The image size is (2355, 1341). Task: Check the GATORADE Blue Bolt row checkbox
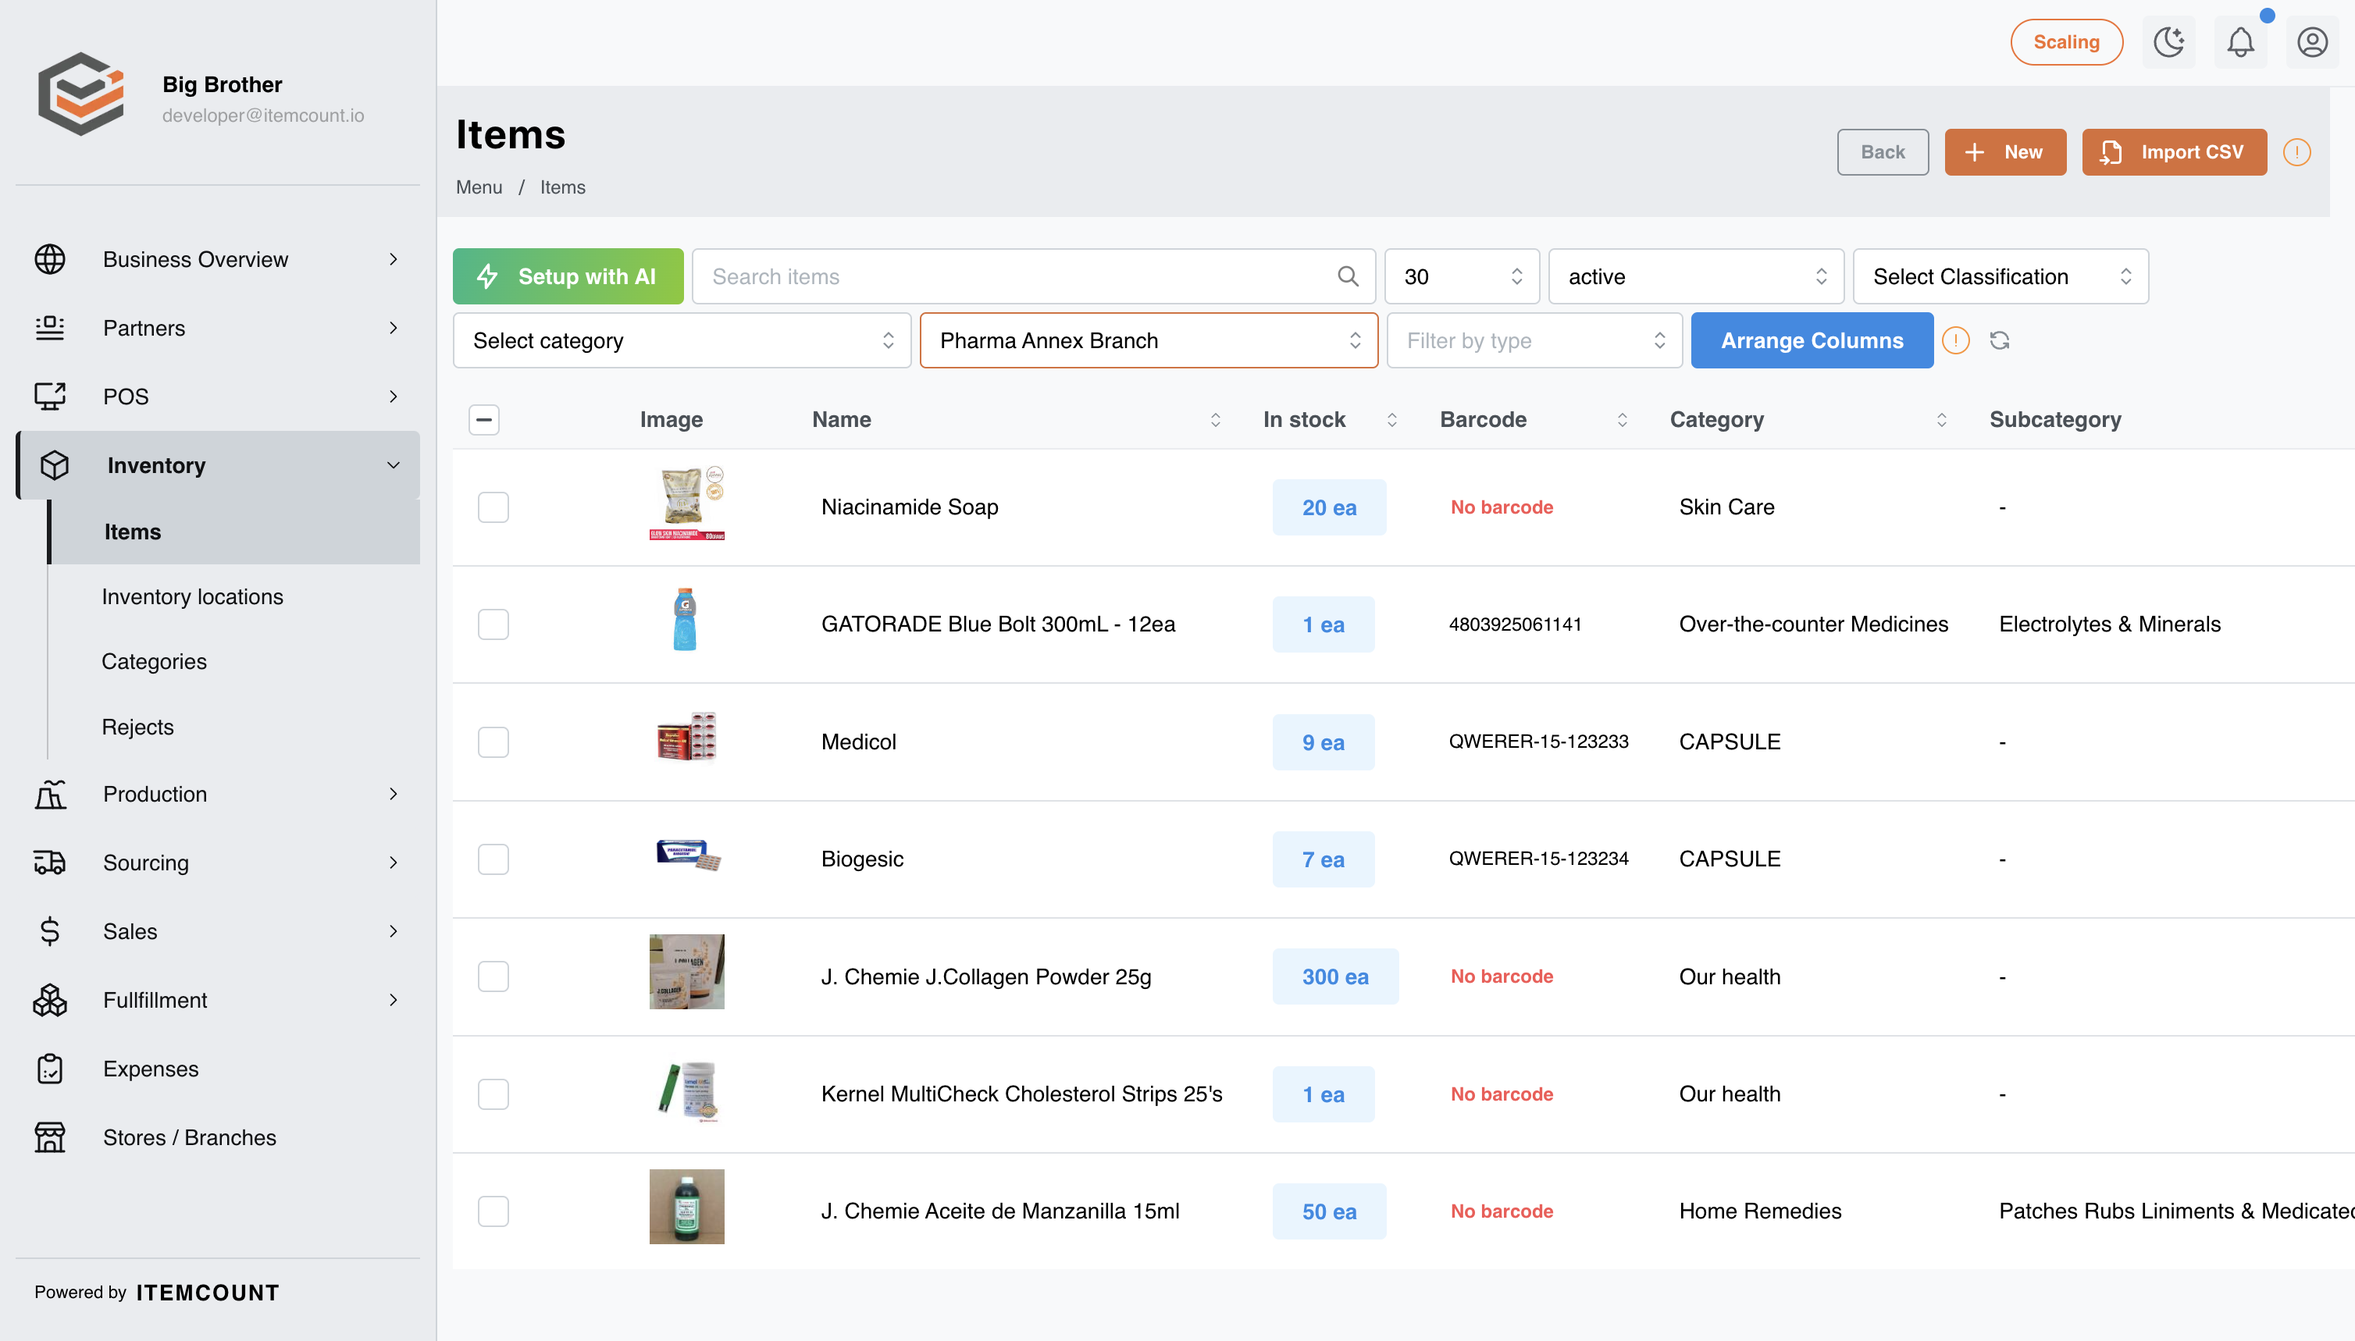click(493, 624)
